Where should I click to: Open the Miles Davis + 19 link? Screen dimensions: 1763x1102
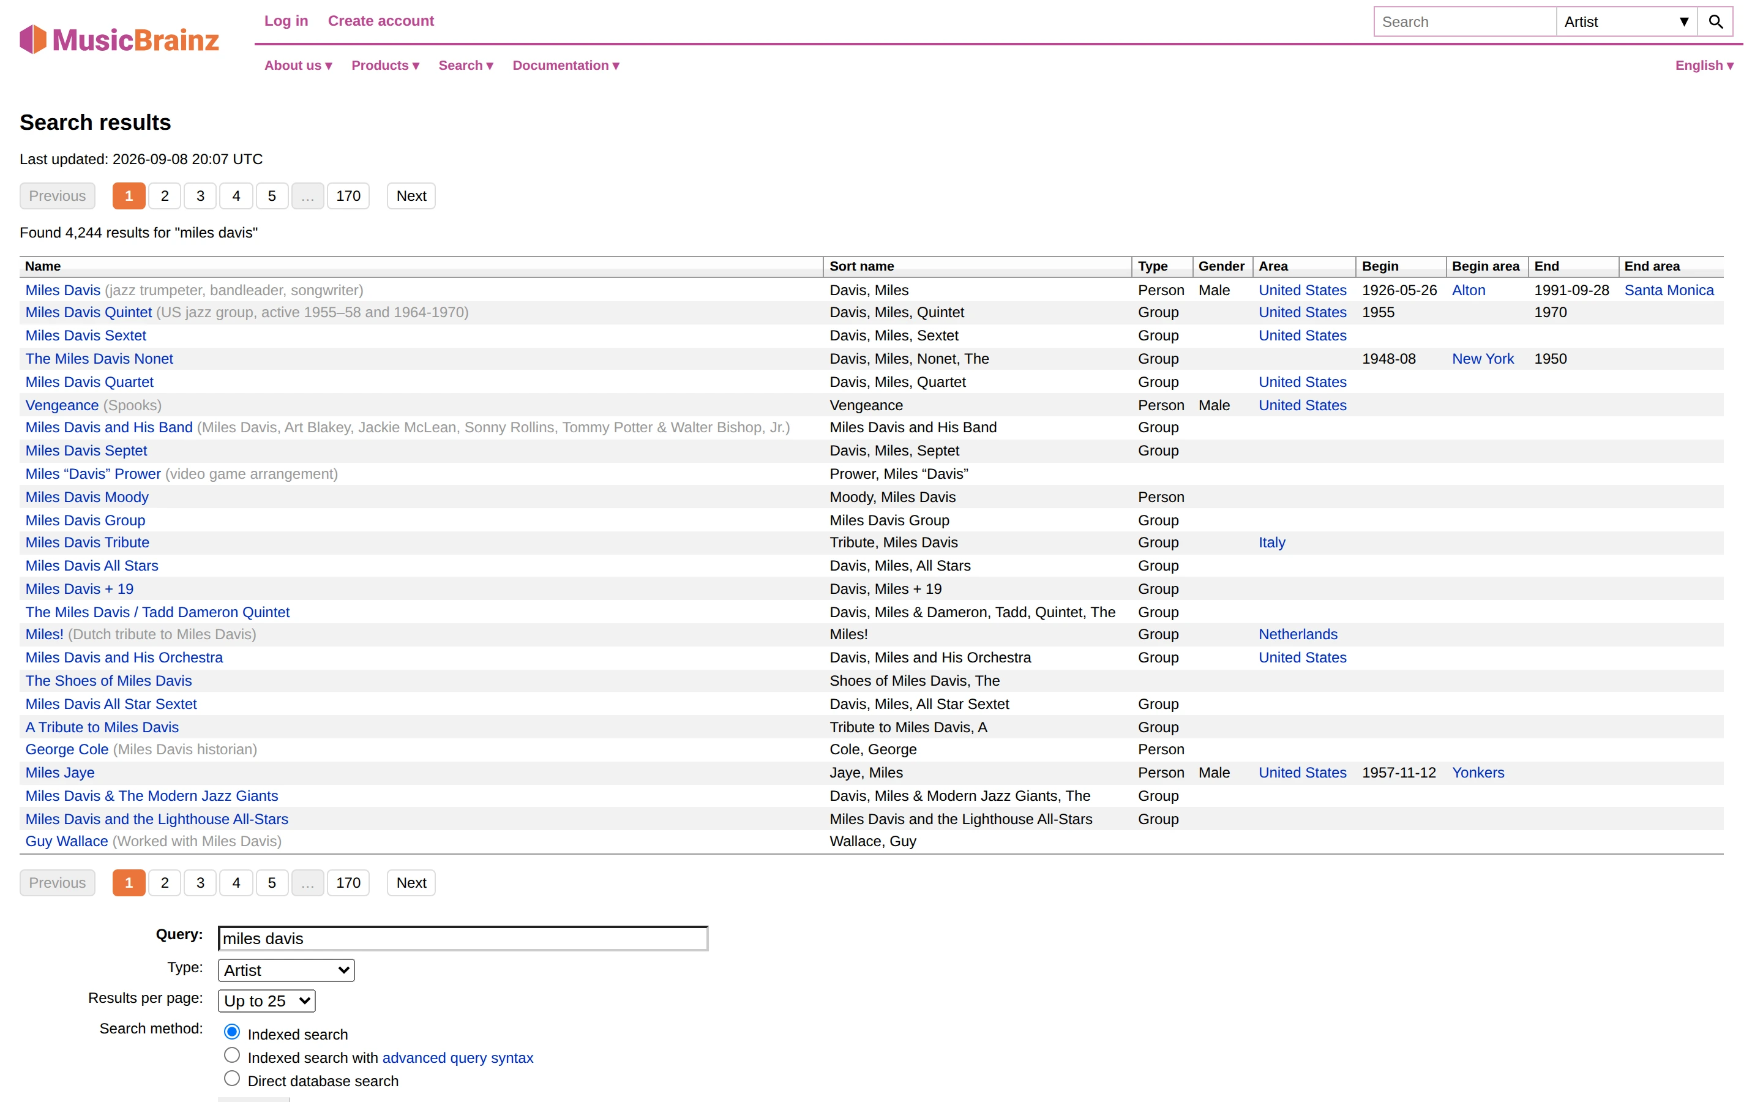(80, 589)
